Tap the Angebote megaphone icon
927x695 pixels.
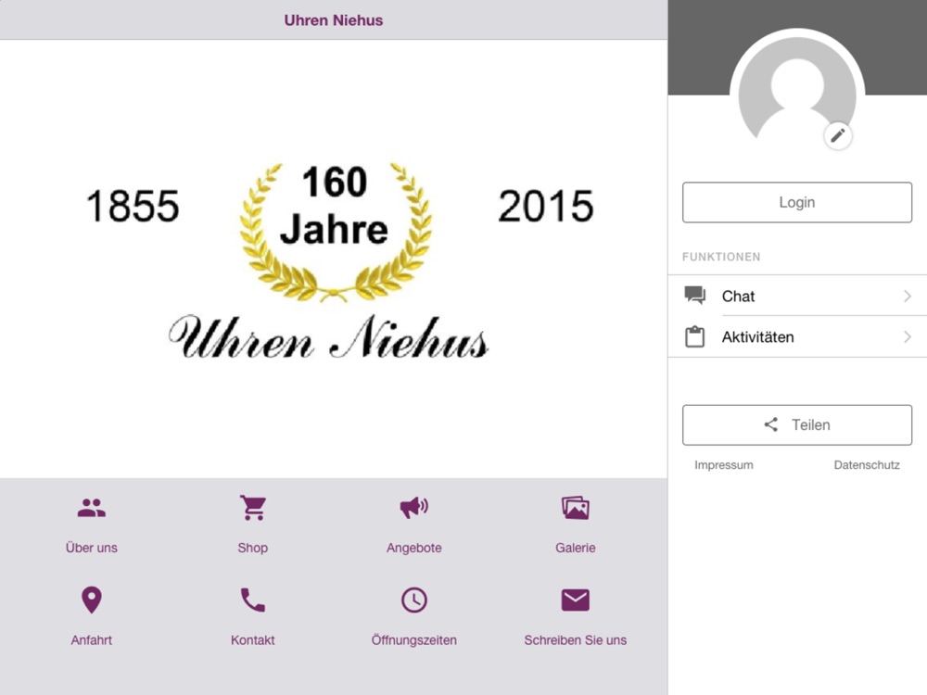[413, 508]
